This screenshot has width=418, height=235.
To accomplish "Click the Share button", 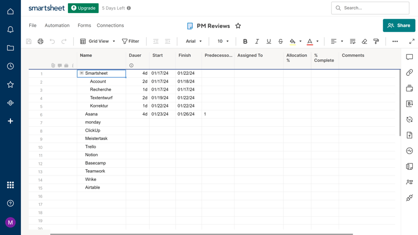I will pyautogui.click(x=399, y=26).
